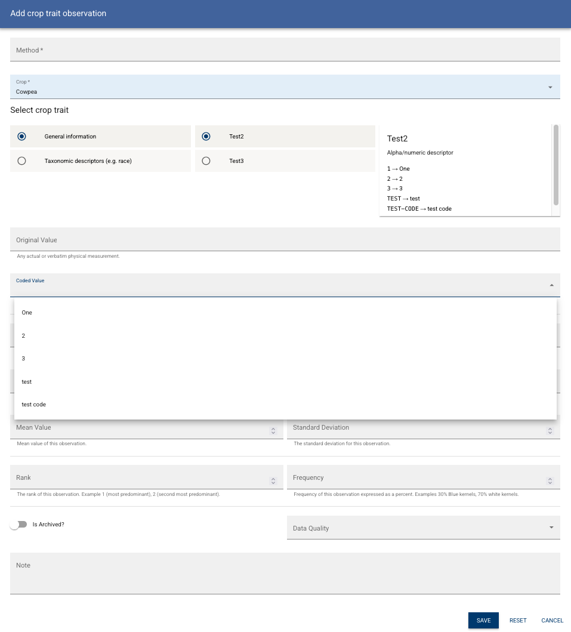Viewport: 571px width, 632px height.
Task: Decrease the Standard Deviation using its stepper
Action: click(550, 433)
